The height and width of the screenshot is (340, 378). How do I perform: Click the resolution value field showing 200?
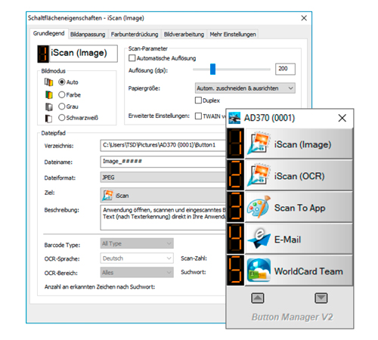click(x=285, y=69)
